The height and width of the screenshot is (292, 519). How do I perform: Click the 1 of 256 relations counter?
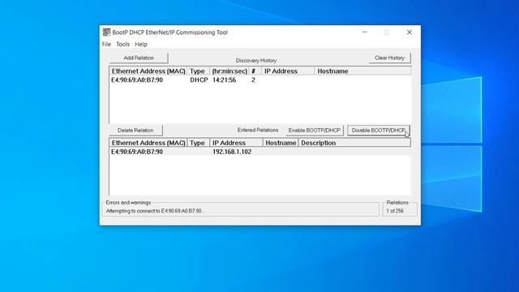[395, 211]
